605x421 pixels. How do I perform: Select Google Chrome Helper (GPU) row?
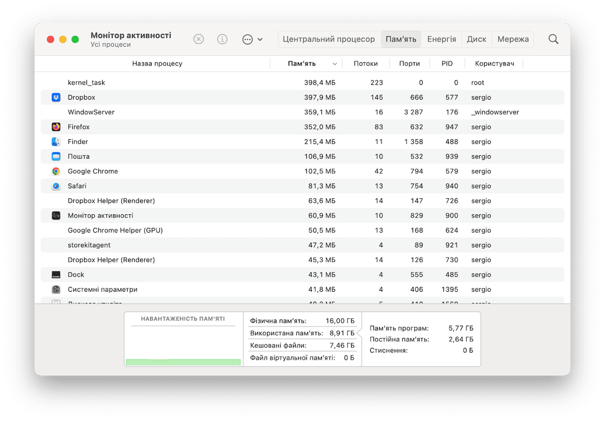302,230
